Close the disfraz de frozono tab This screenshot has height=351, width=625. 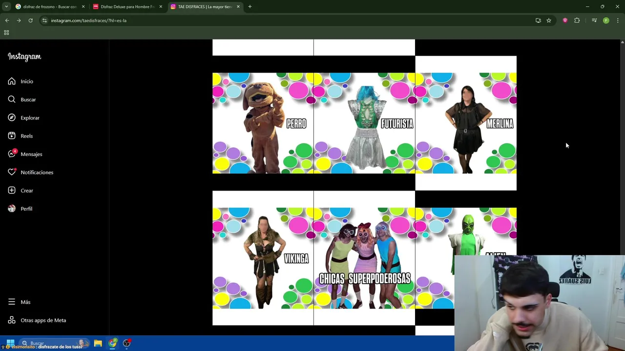(x=83, y=7)
